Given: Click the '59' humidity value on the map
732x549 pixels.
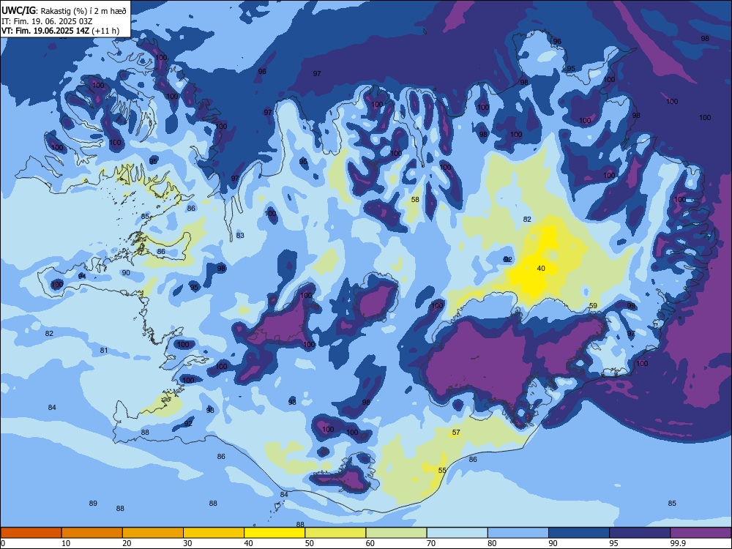Looking at the screenshot, I should pos(593,306).
